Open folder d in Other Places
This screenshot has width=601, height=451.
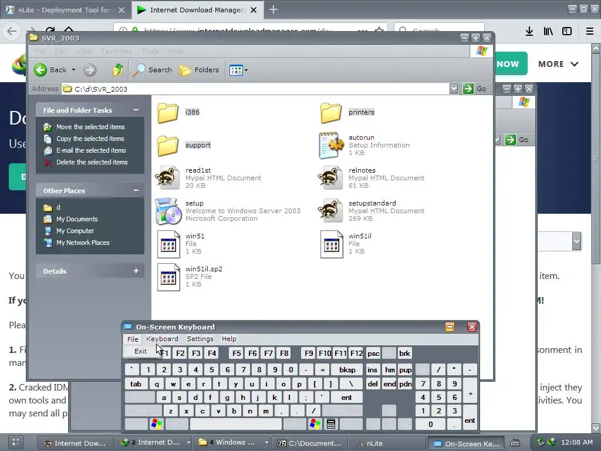point(58,207)
